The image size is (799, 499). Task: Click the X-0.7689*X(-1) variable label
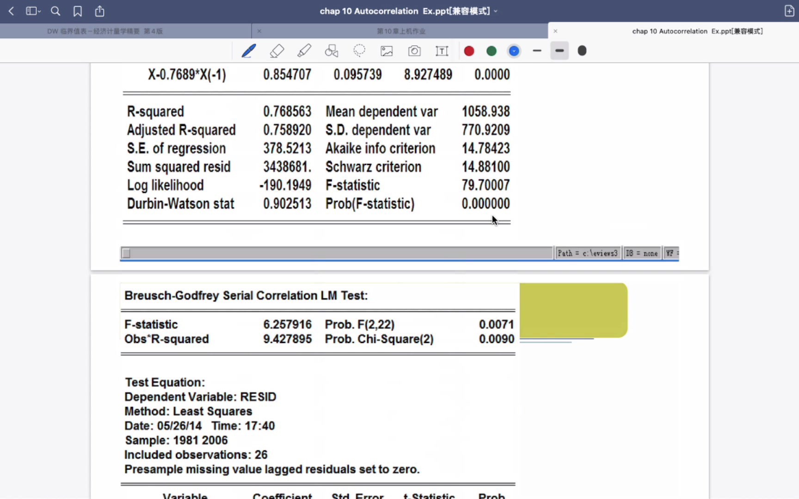click(x=187, y=74)
